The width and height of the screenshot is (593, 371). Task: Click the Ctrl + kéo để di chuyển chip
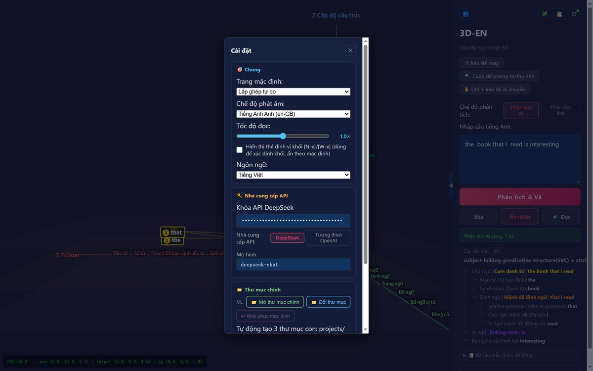click(x=494, y=90)
